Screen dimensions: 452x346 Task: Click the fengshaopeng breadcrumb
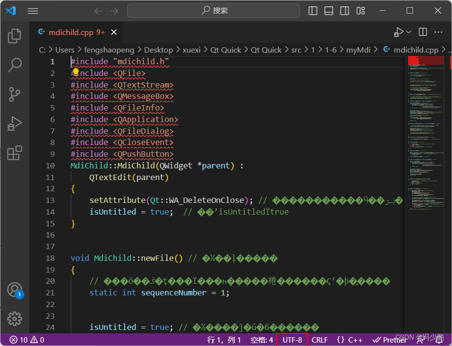[109, 50]
